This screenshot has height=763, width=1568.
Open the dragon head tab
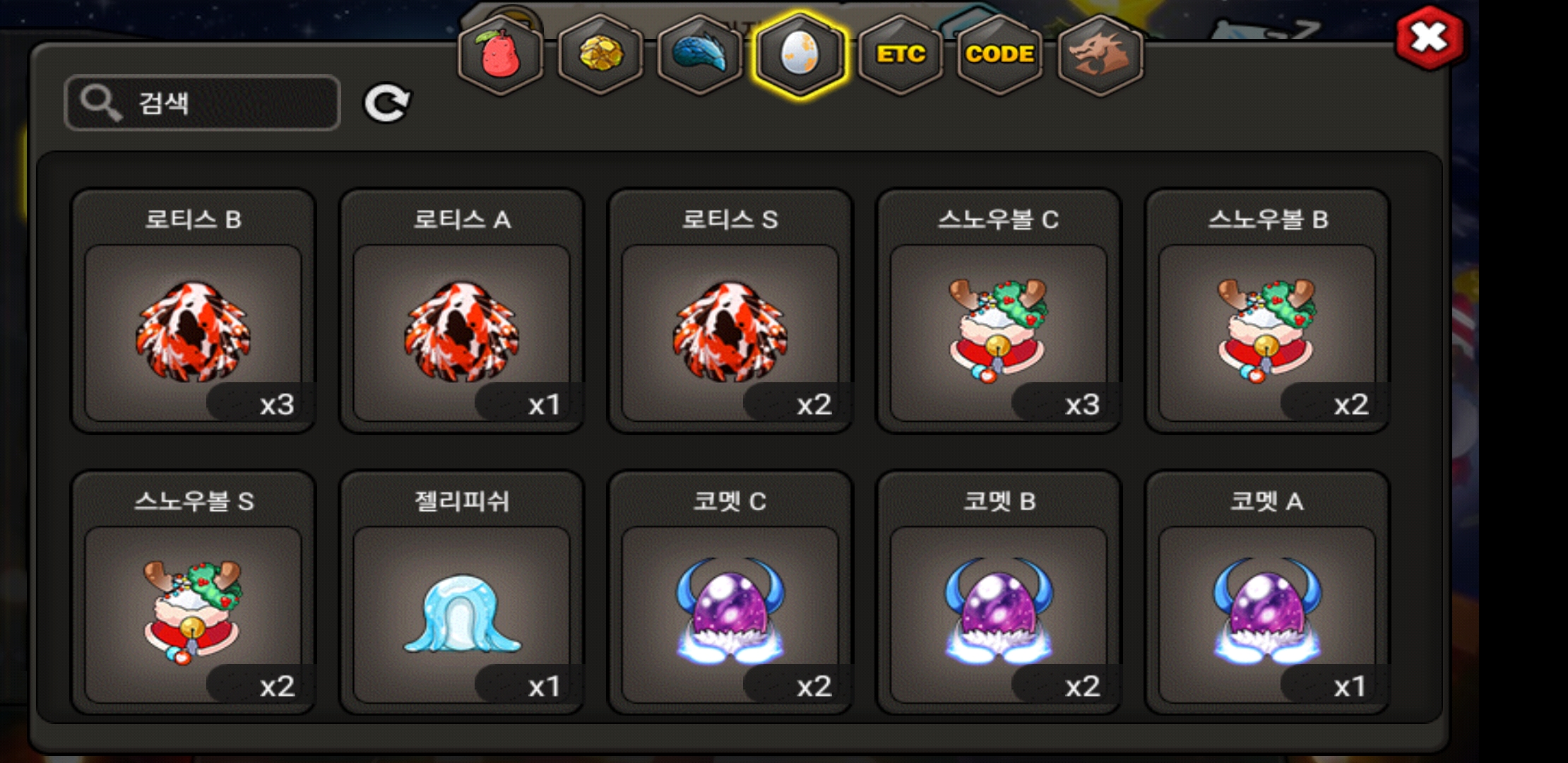click(x=1100, y=55)
